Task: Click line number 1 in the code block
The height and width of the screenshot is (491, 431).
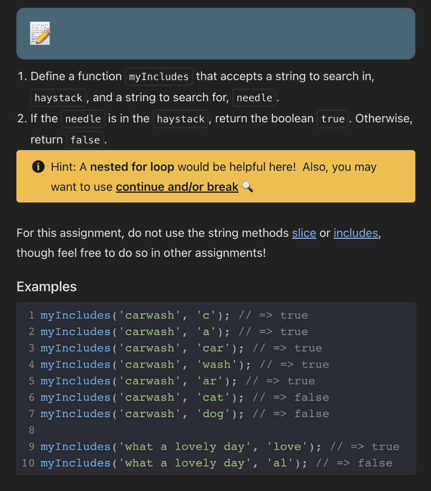Action: pos(31,315)
